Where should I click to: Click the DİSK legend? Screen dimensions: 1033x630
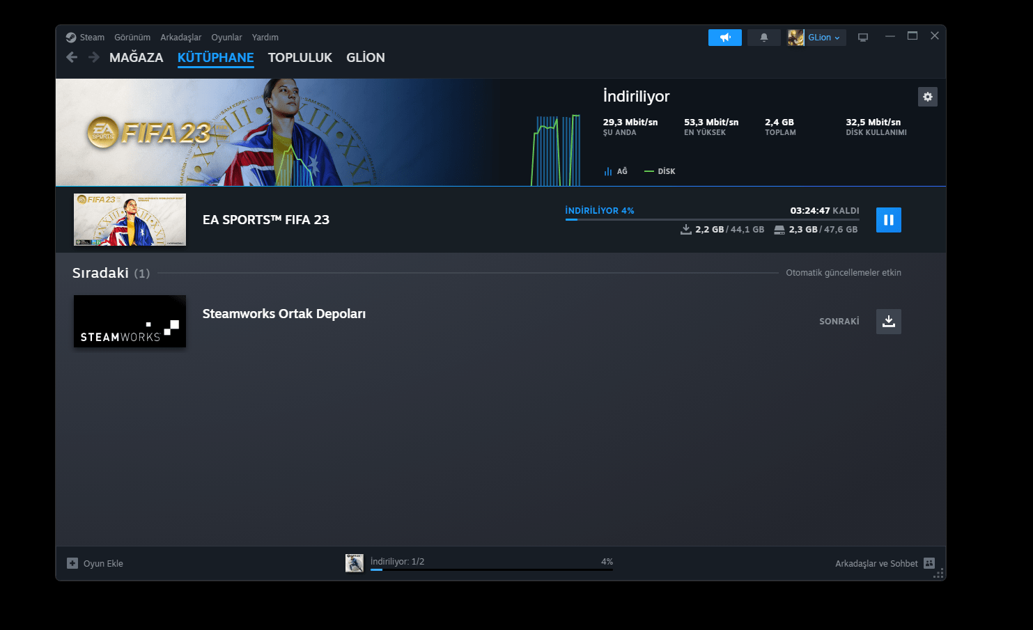660,171
